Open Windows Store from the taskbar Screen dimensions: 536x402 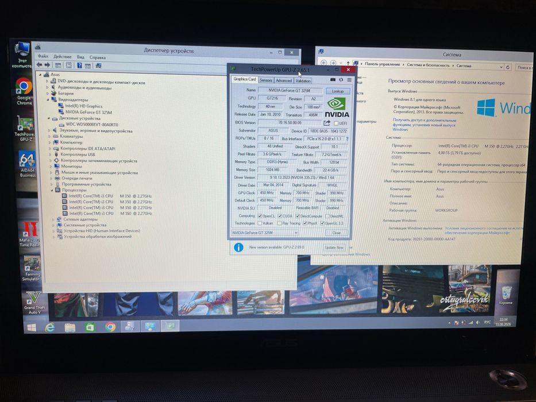[90, 327]
